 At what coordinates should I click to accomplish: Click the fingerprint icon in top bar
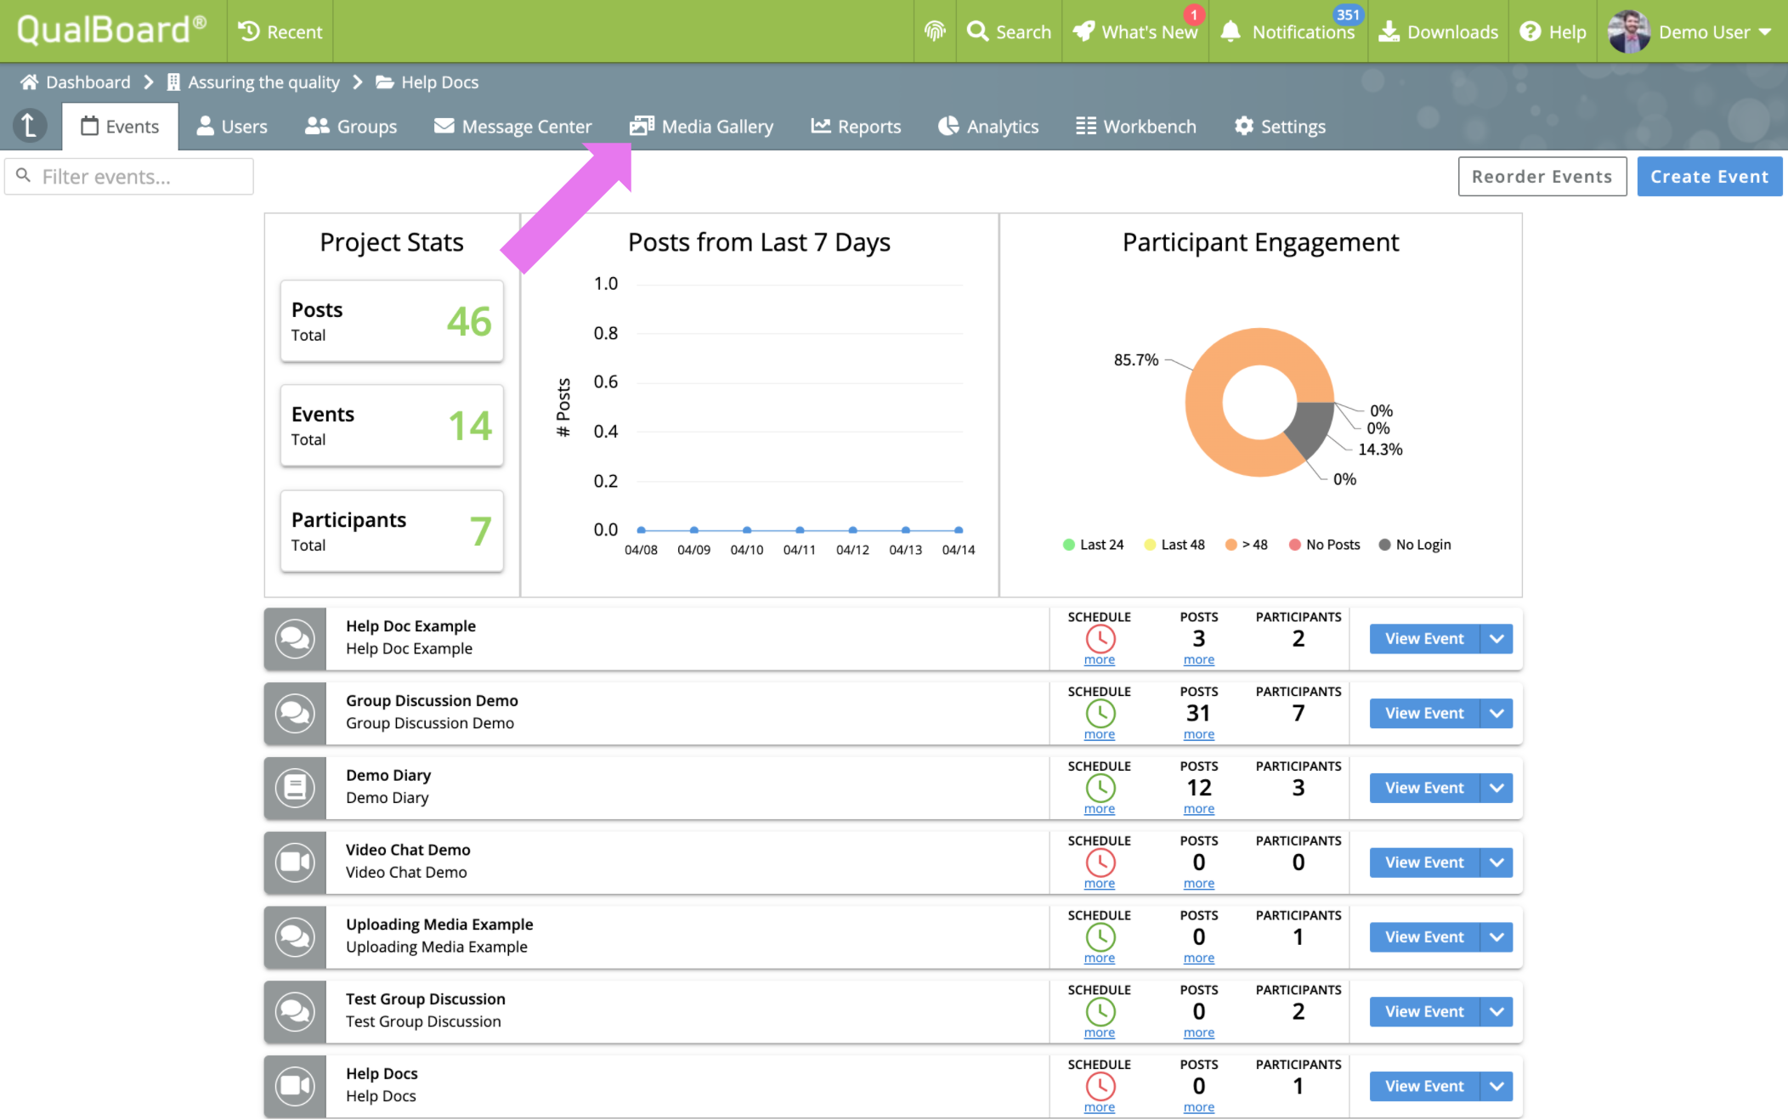coord(935,31)
